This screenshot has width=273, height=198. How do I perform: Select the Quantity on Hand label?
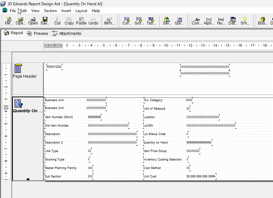155,142
